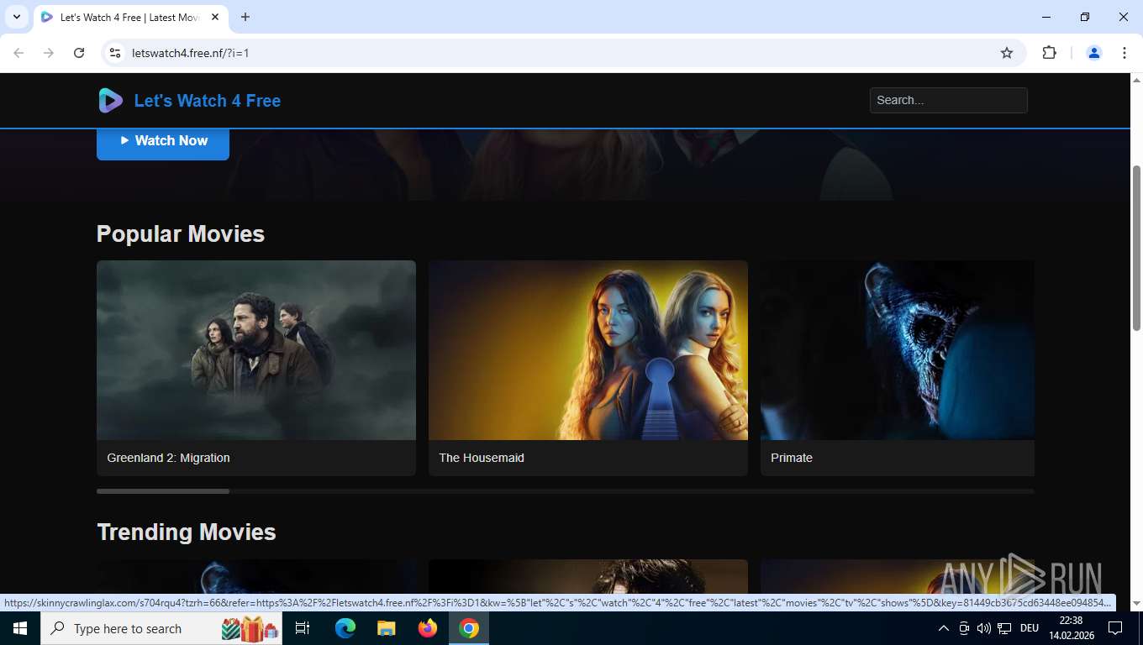Bookmark this page with the star icon
Screen dimensions: 1143x645
1007,53
